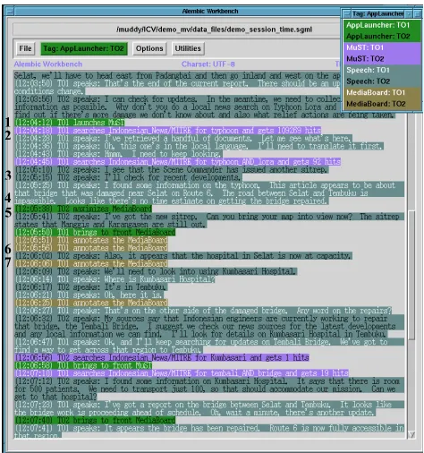Image resolution: width=424 pixels, height=453 pixels.
Task: Click line 'I'll check for recent developments'
Action: [x=128, y=177]
